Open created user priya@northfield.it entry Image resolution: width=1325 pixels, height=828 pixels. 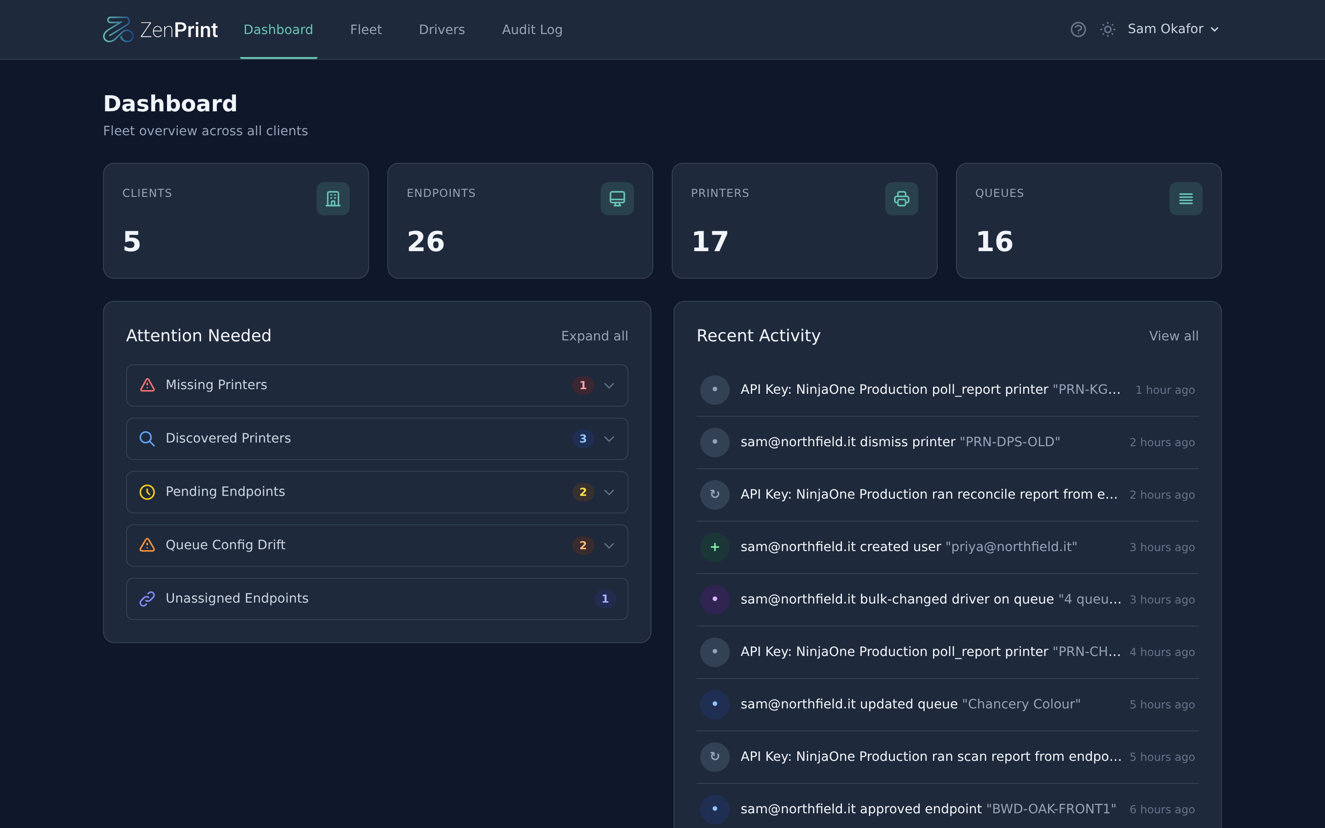coord(947,547)
